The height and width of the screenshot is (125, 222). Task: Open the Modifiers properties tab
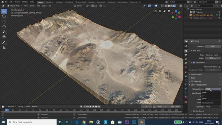pos(186,76)
